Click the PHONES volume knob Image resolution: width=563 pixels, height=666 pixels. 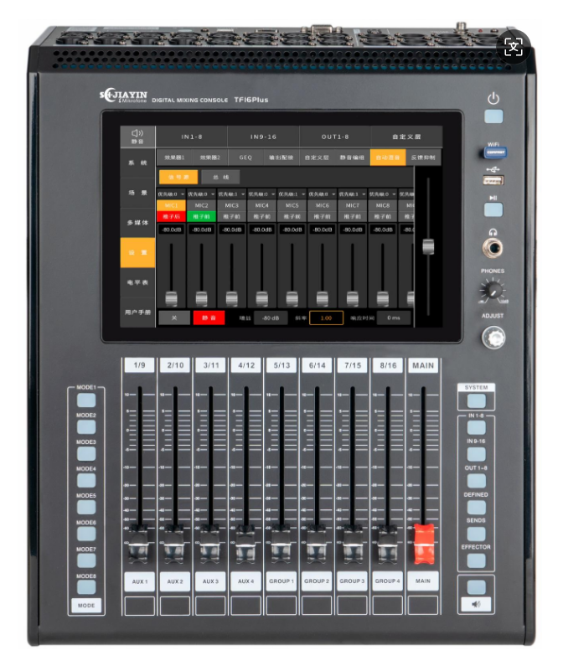click(492, 291)
